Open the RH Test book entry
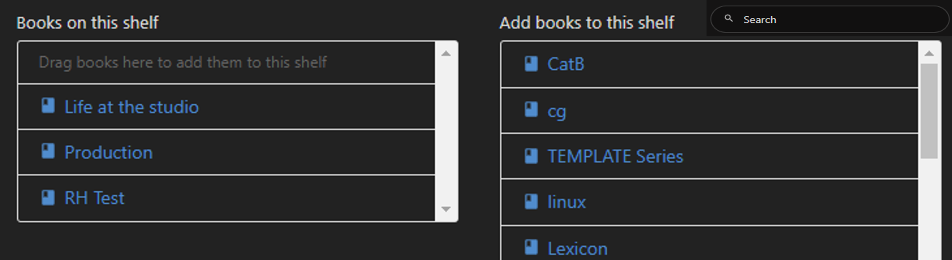952x260 pixels. coord(94,197)
